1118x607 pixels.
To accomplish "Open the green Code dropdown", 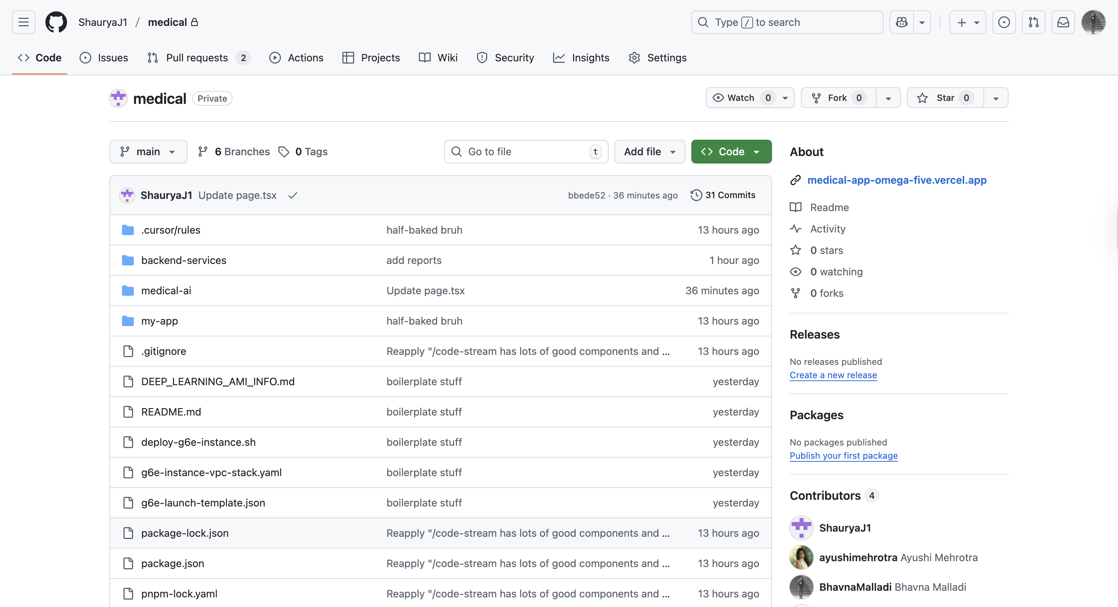I will click(x=731, y=152).
